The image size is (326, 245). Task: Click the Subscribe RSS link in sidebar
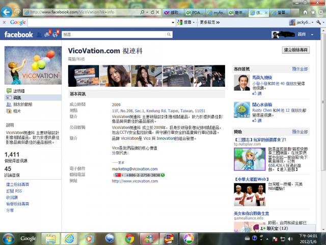tap(14, 191)
